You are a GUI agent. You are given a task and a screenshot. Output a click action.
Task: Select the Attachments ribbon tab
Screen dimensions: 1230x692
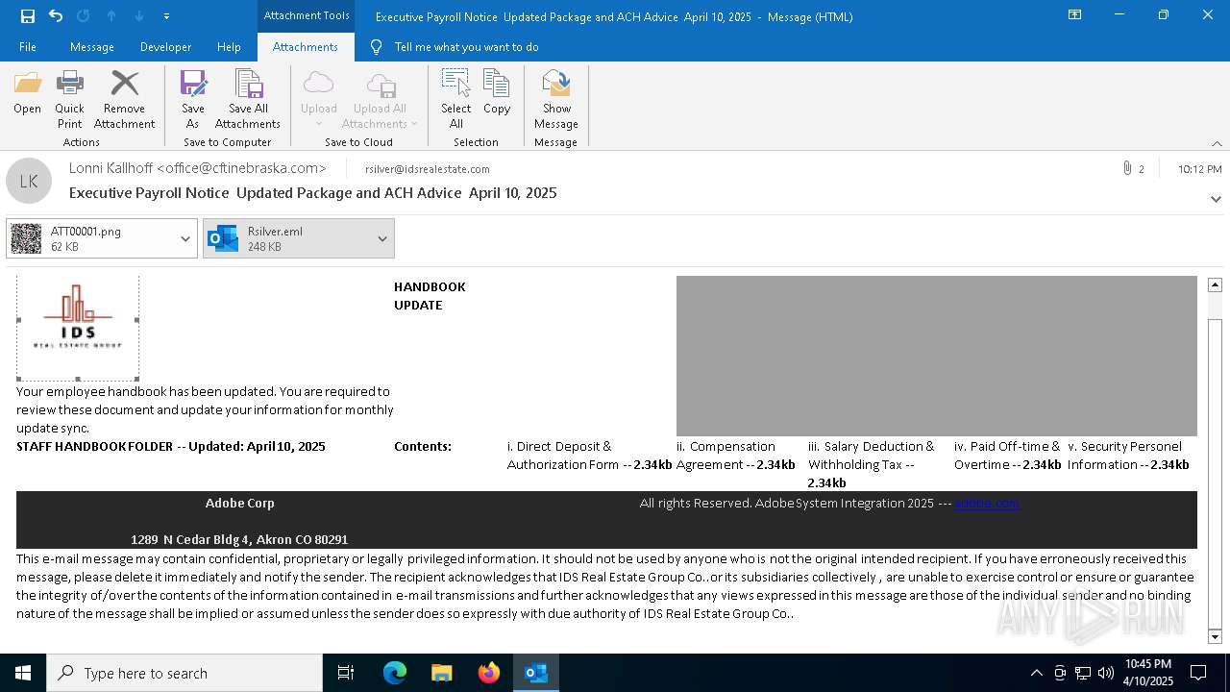306,47
